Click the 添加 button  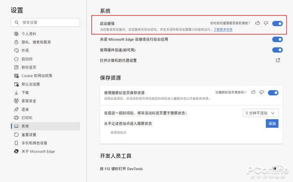tap(272, 123)
